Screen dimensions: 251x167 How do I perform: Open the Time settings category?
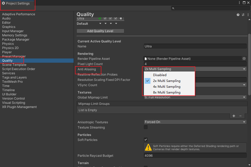[x=6, y=86]
